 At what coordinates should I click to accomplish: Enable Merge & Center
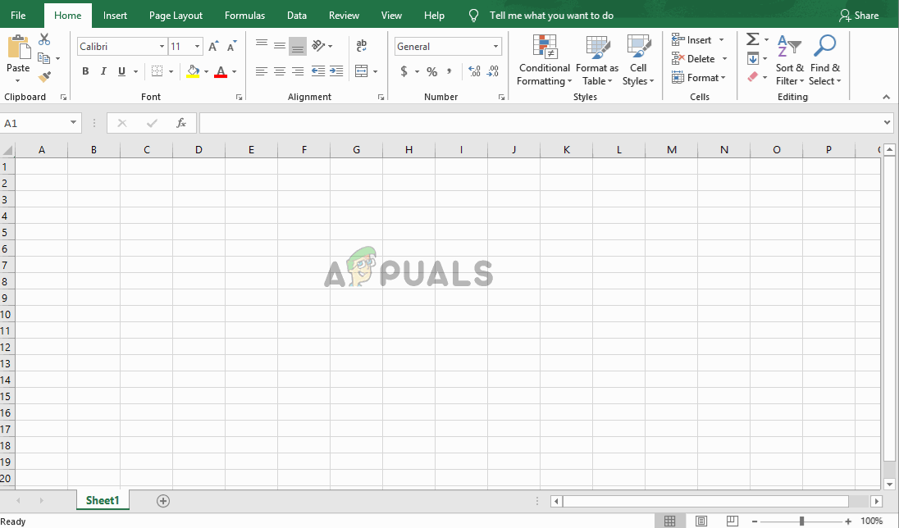click(361, 72)
